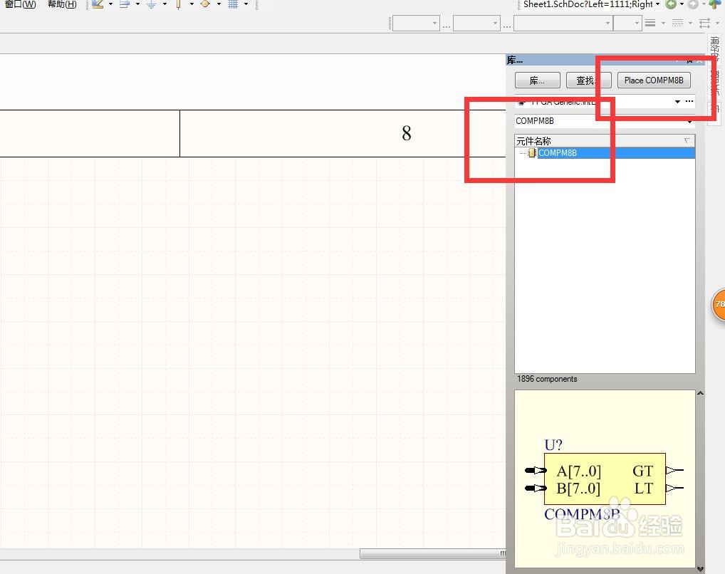Click the grey forward navigation arrow
Screen dimensions: 725x574
(693, 4)
